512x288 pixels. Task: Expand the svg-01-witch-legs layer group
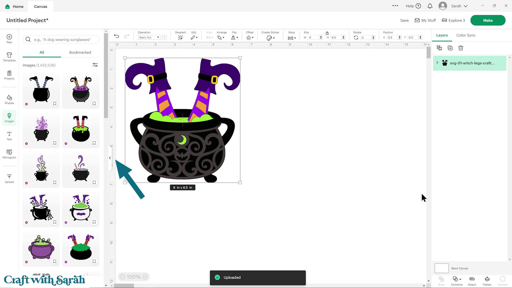click(437, 63)
